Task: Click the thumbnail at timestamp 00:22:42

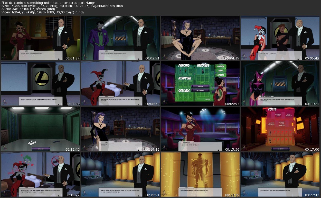Action: coord(280,175)
